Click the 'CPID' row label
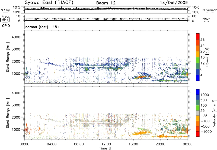The height and width of the screenshot is (150, 217). pyautogui.click(x=6, y=26)
